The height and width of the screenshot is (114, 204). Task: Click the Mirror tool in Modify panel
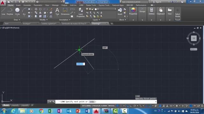[x=40, y=13]
